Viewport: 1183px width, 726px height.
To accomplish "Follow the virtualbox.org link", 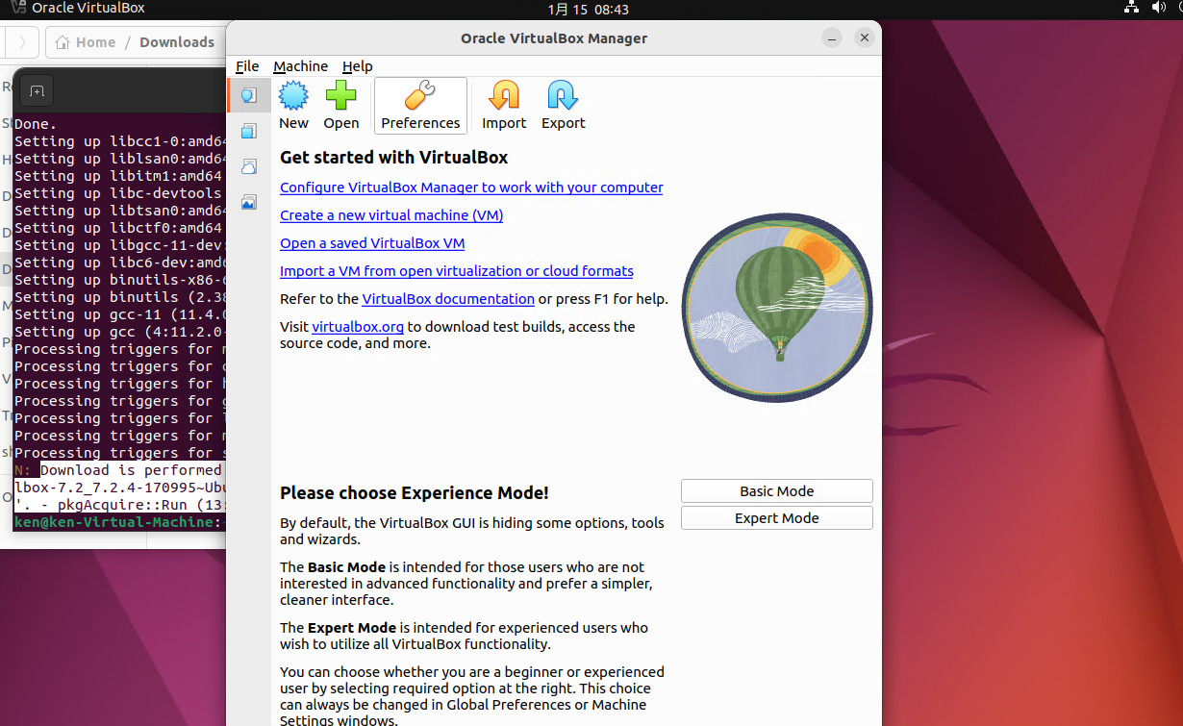I will coord(358,326).
